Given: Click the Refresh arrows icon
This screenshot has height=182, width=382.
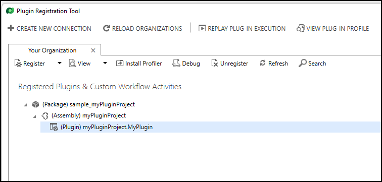Looking at the screenshot, I should pyautogui.click(x=263, y=63).
